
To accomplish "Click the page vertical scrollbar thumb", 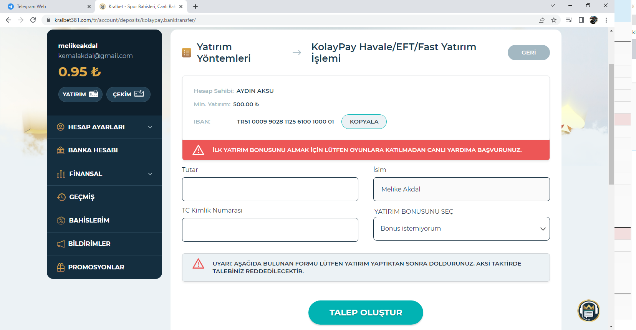I will (611, 125).
